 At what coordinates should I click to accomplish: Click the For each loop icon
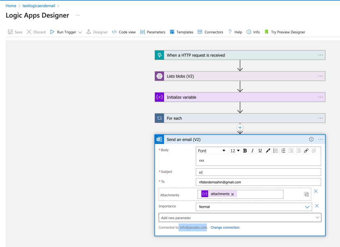click(x=159, y=118)
